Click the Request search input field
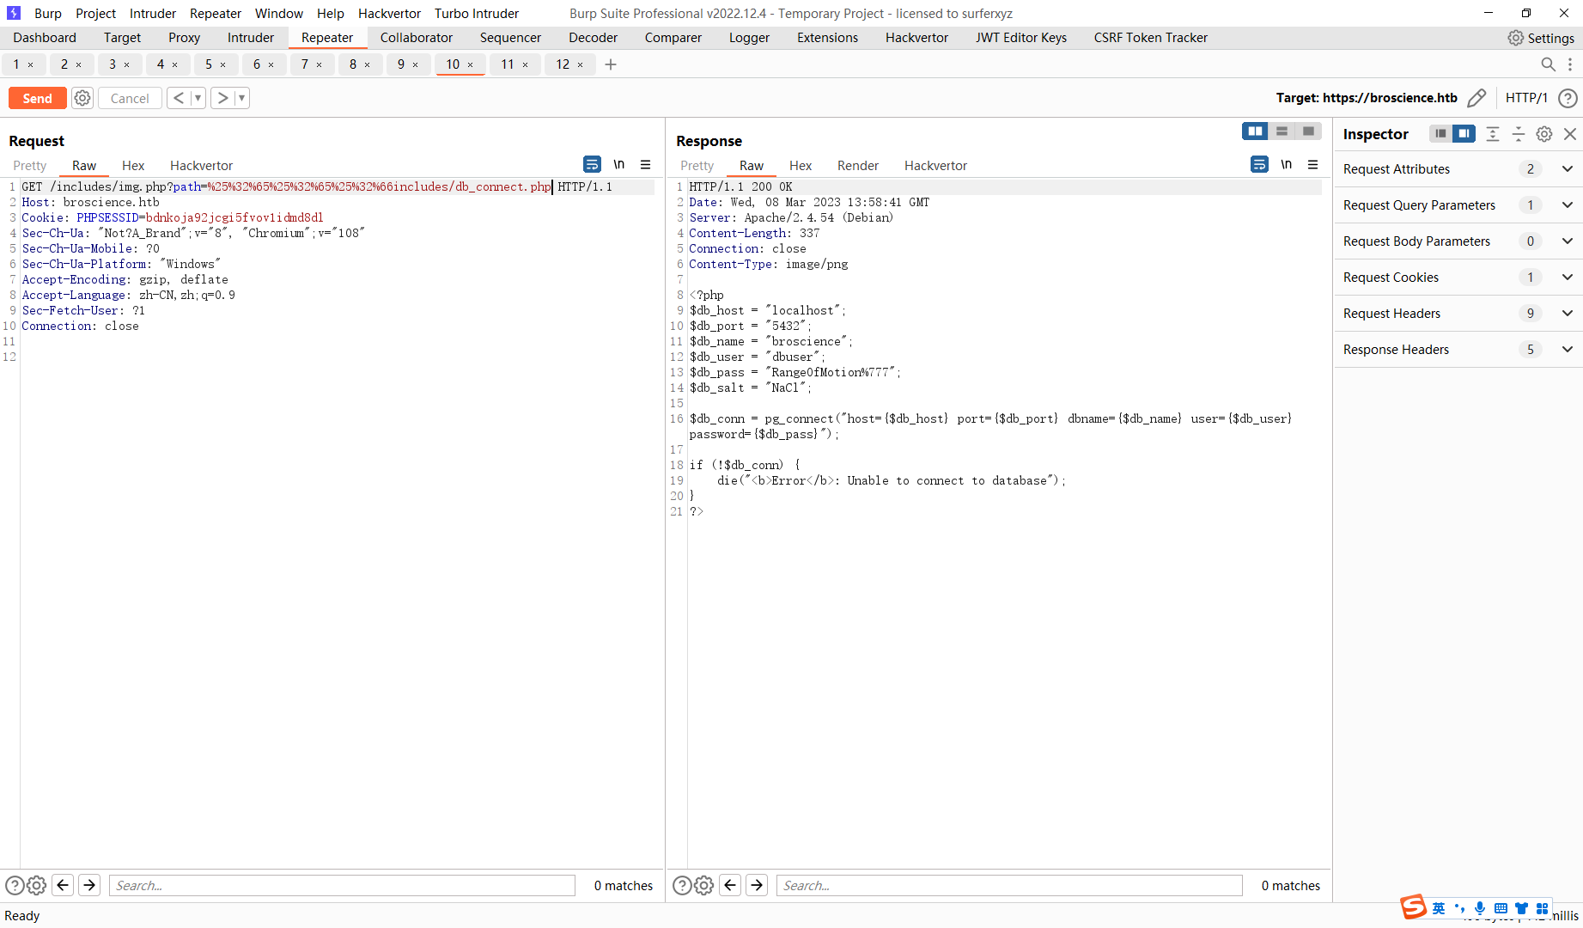Viewport: 1583px width, 928px height. click(342, 885)
